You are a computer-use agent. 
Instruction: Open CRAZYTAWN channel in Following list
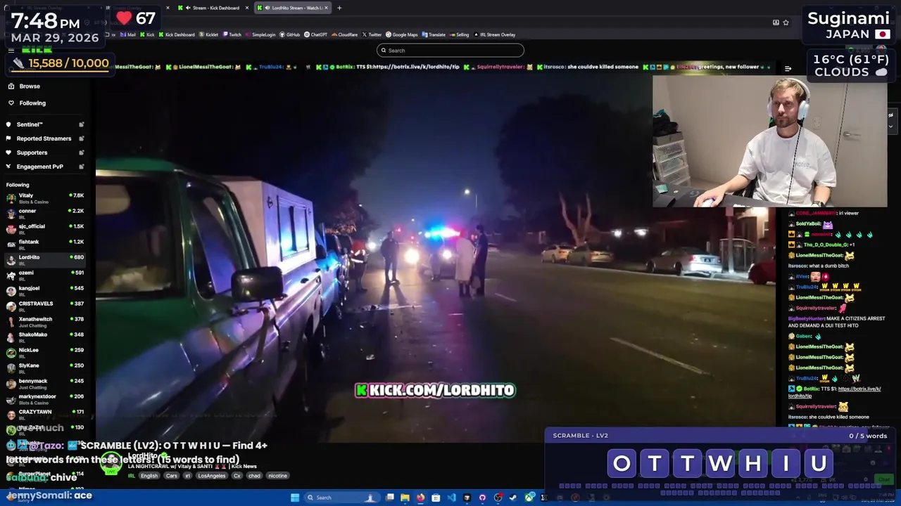[45, 415]
